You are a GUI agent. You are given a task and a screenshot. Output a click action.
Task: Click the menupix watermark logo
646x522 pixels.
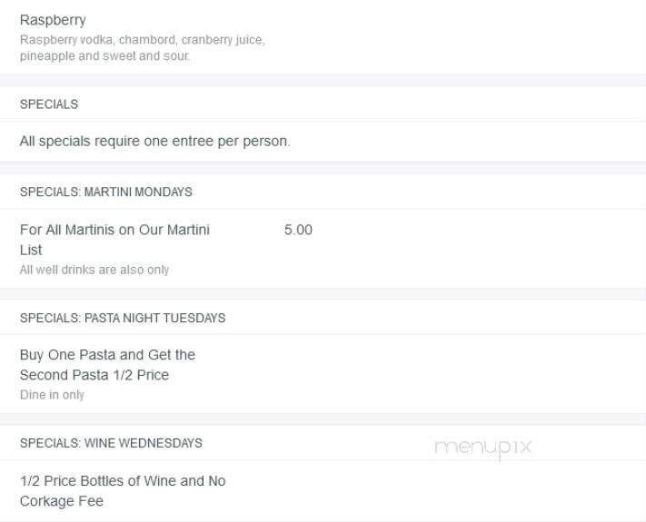483,448
